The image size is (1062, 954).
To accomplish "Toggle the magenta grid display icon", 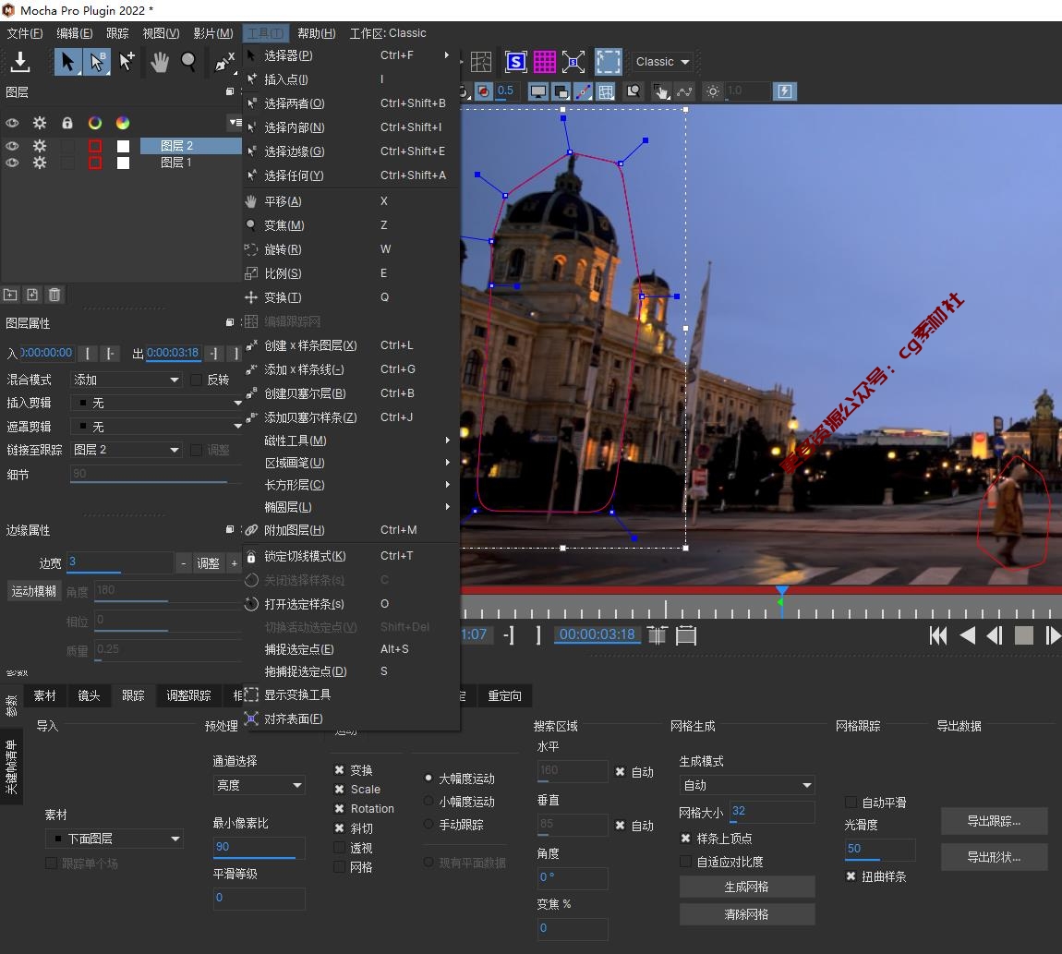I will tap(545, 62).
